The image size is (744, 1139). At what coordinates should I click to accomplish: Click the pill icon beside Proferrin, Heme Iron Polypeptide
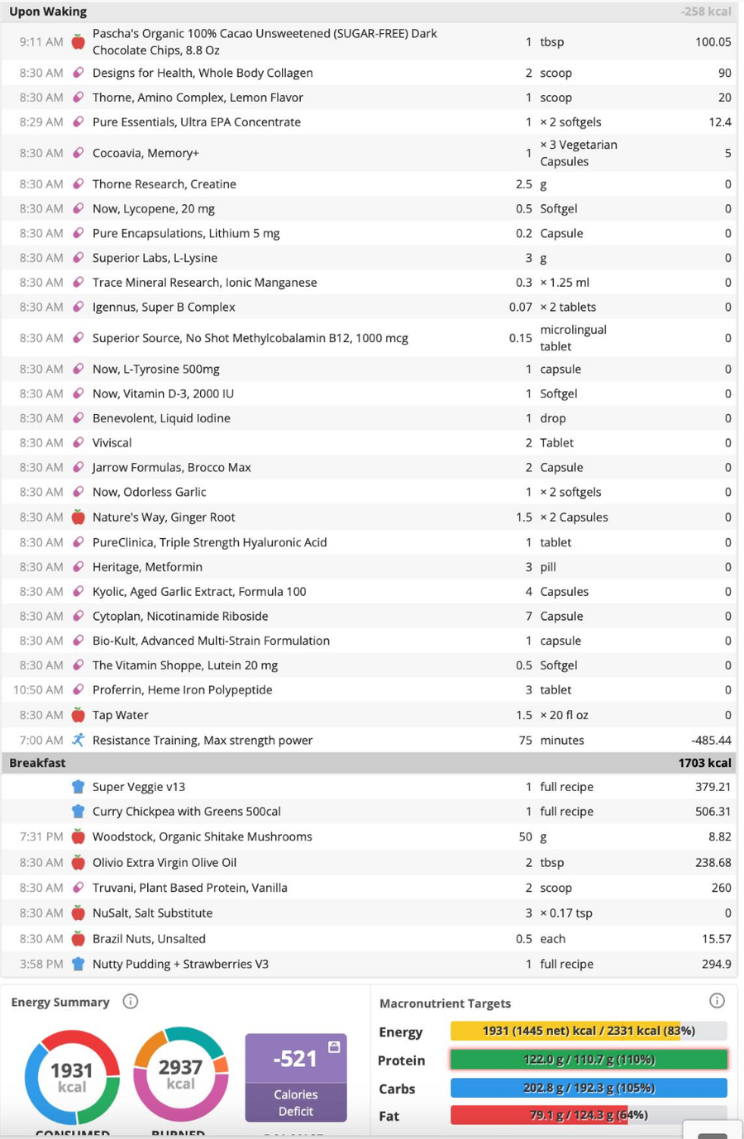click(78, 689)
